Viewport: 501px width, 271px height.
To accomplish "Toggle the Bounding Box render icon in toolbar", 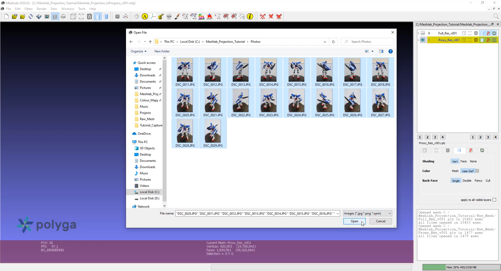I will (x=73, y=17).
